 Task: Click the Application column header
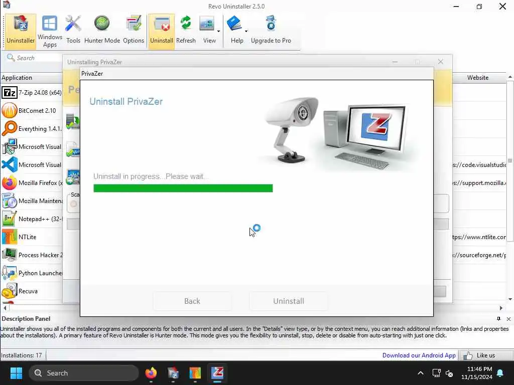point(32,78)
